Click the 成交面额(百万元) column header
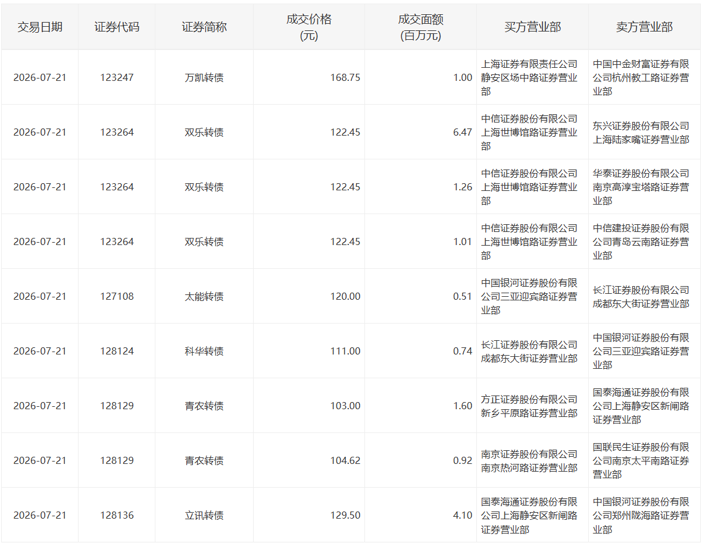702x546 pixels. [x=421, y=27]
